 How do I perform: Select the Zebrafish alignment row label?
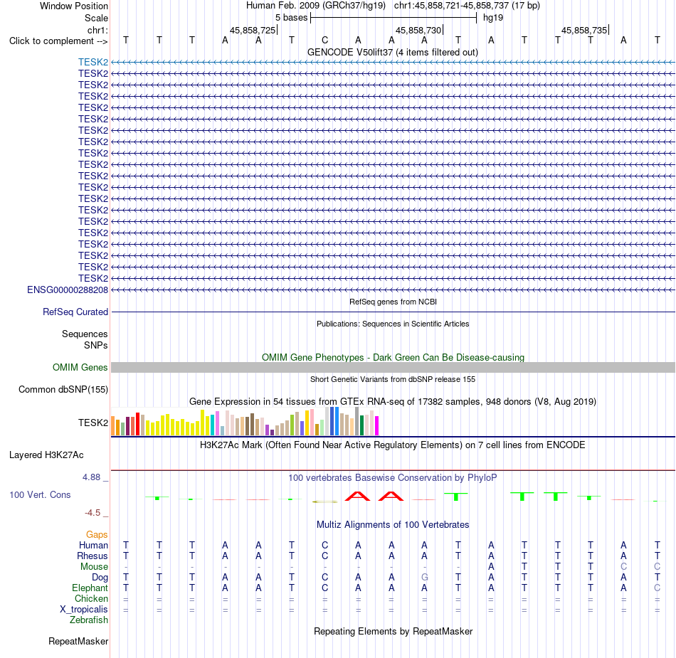tap(89, 620)
